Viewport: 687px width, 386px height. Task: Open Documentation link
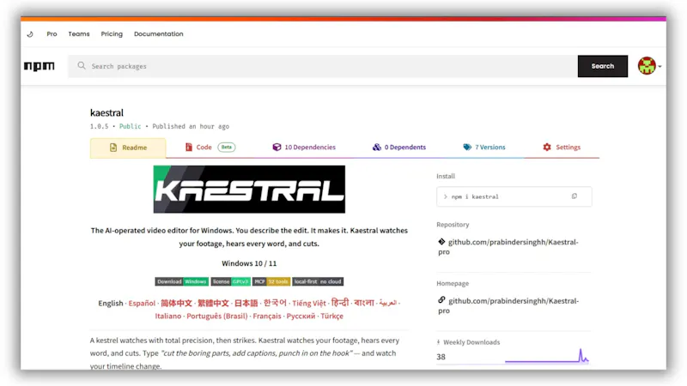159,33
